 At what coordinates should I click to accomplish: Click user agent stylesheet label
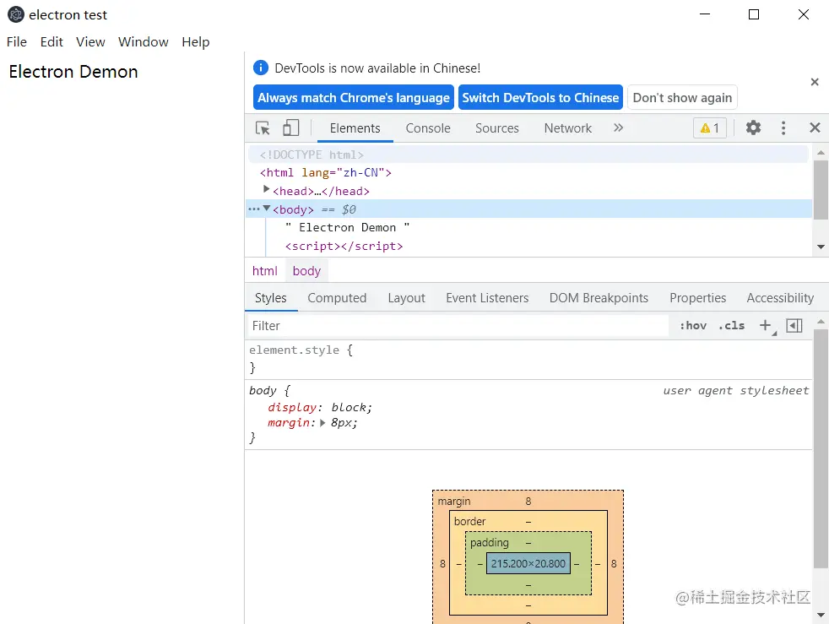[x=735, y=390]
